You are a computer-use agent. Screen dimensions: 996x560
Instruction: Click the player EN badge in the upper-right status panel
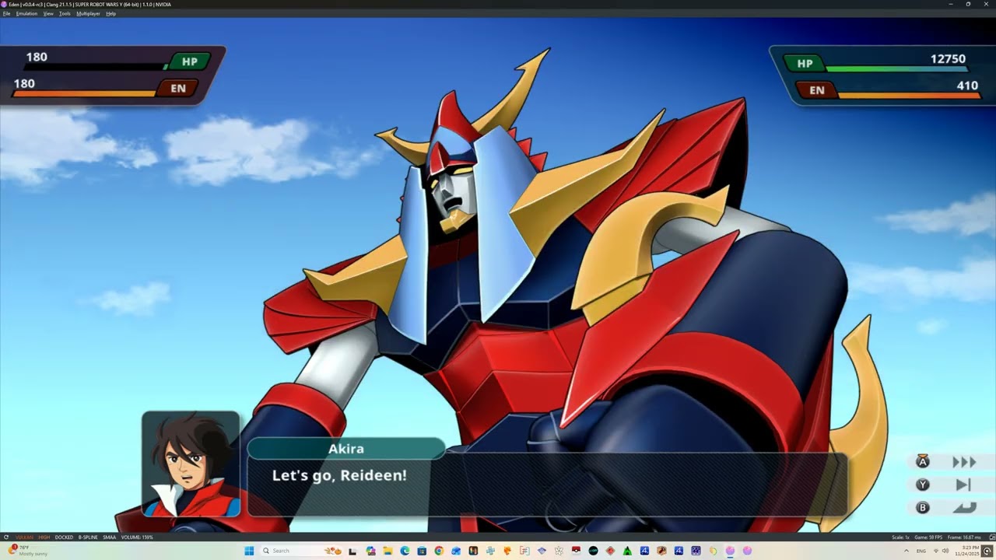pyautogui.click(x=816, y=90)
